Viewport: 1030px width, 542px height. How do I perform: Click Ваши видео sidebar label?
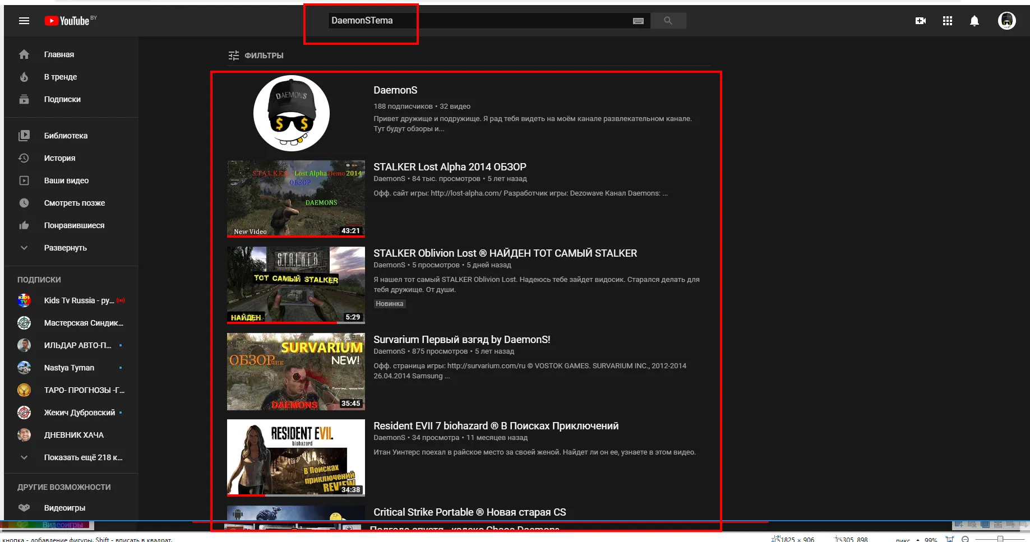coord(66,180)
